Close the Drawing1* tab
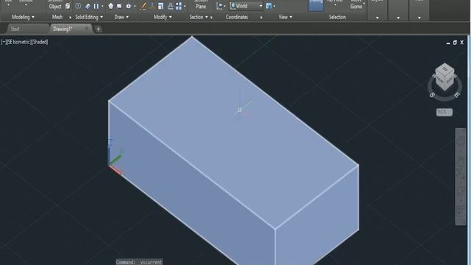471x265 pixels. [x=87, y=29]
